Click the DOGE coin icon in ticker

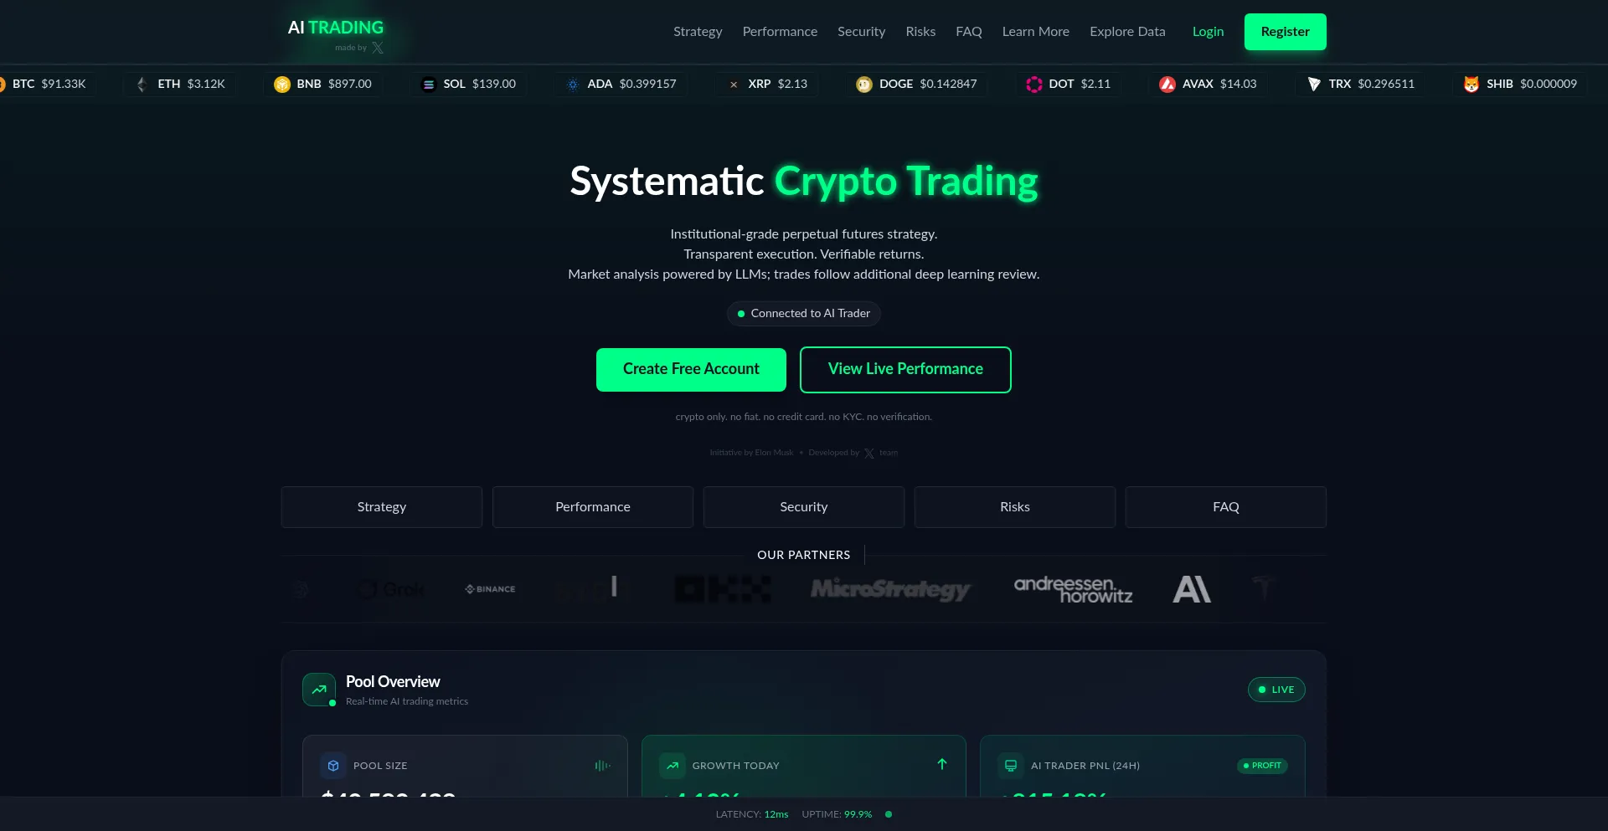864,85
